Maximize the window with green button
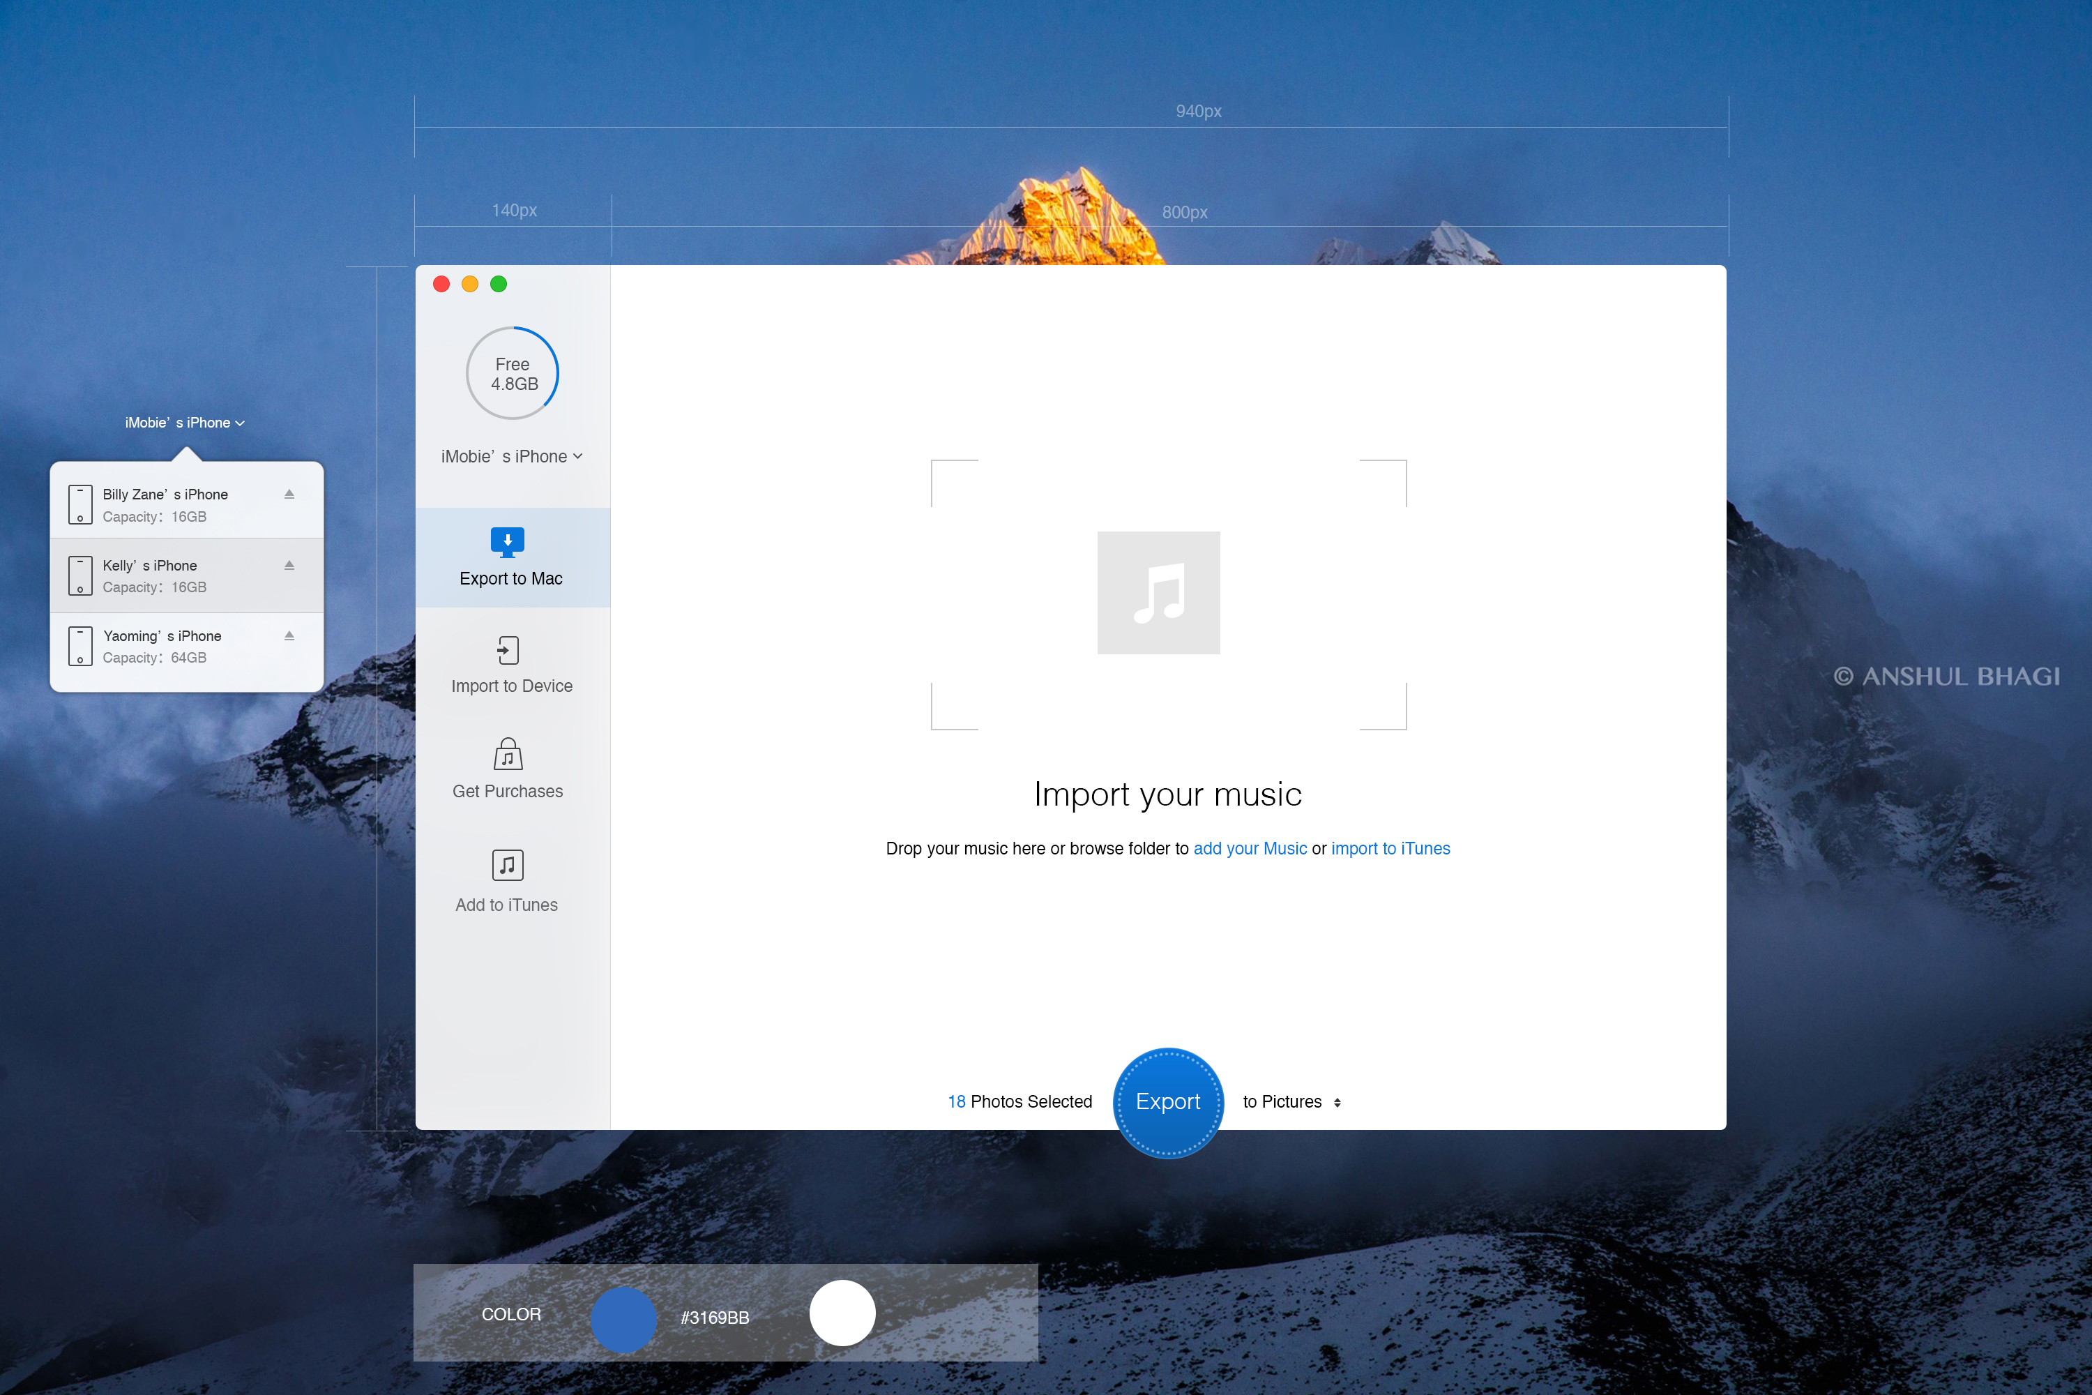Image resolution: width=2092 pixels, height=1395 pixels. click(x=499, y=284)
